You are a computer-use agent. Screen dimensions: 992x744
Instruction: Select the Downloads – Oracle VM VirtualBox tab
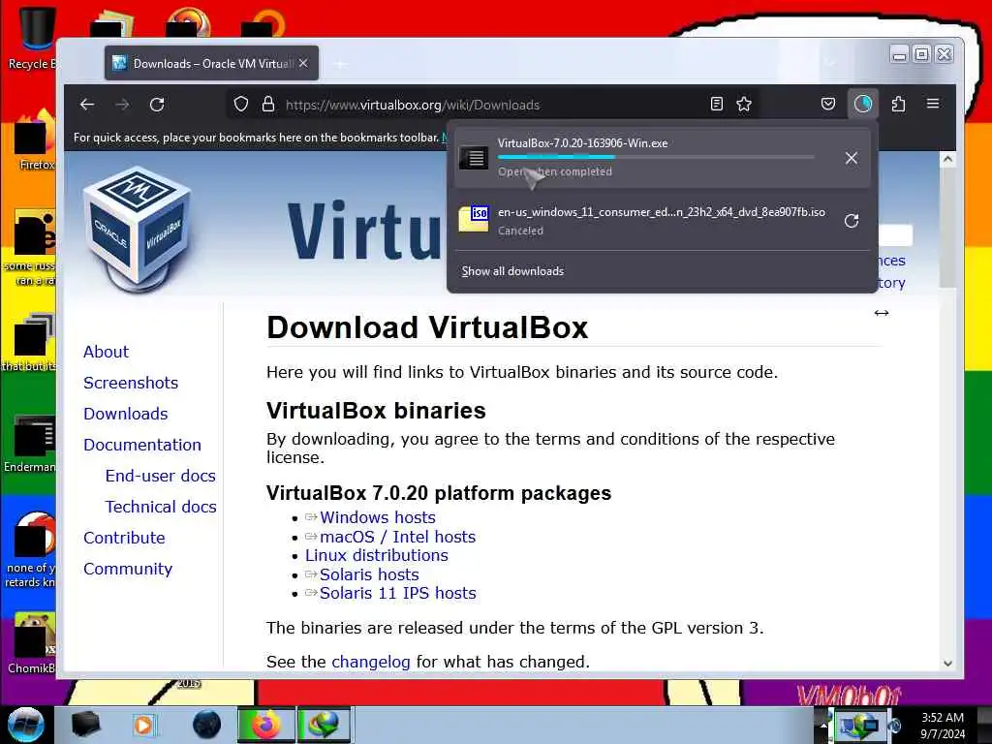212,63
